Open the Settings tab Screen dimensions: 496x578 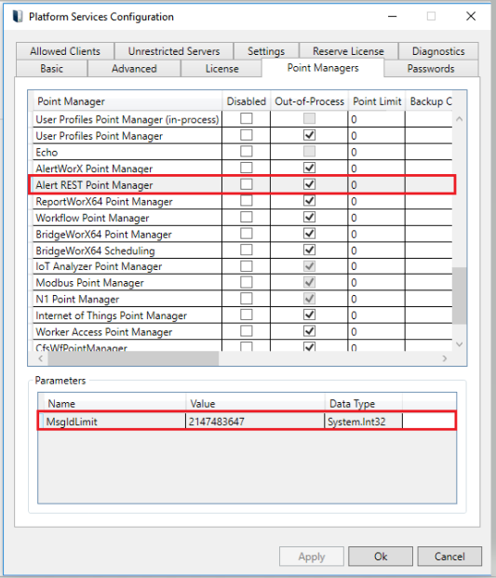(266, 51)
